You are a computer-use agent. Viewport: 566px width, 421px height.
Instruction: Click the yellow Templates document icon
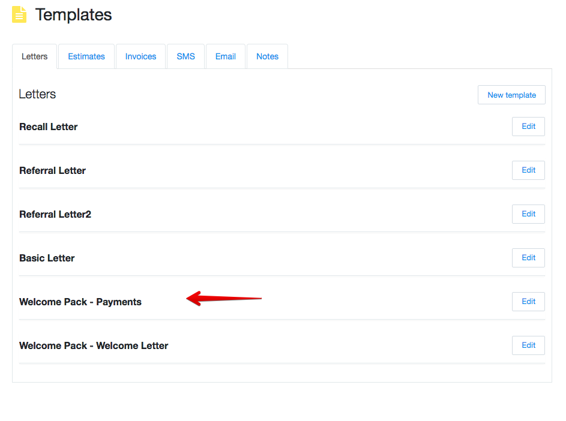coord(19,14)
